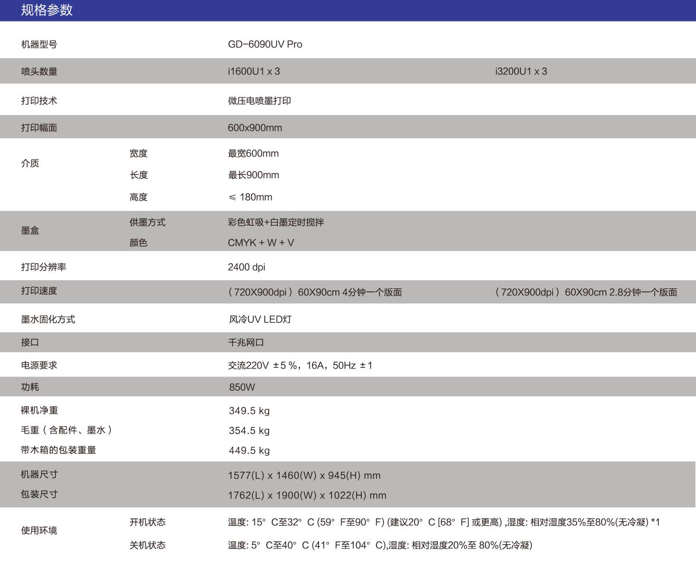This screenshot has width=696, height=564.
Task: Select the 彩色虹吸+白墨定时搅拌 ink supply text
Action: (x=275, y=222)
